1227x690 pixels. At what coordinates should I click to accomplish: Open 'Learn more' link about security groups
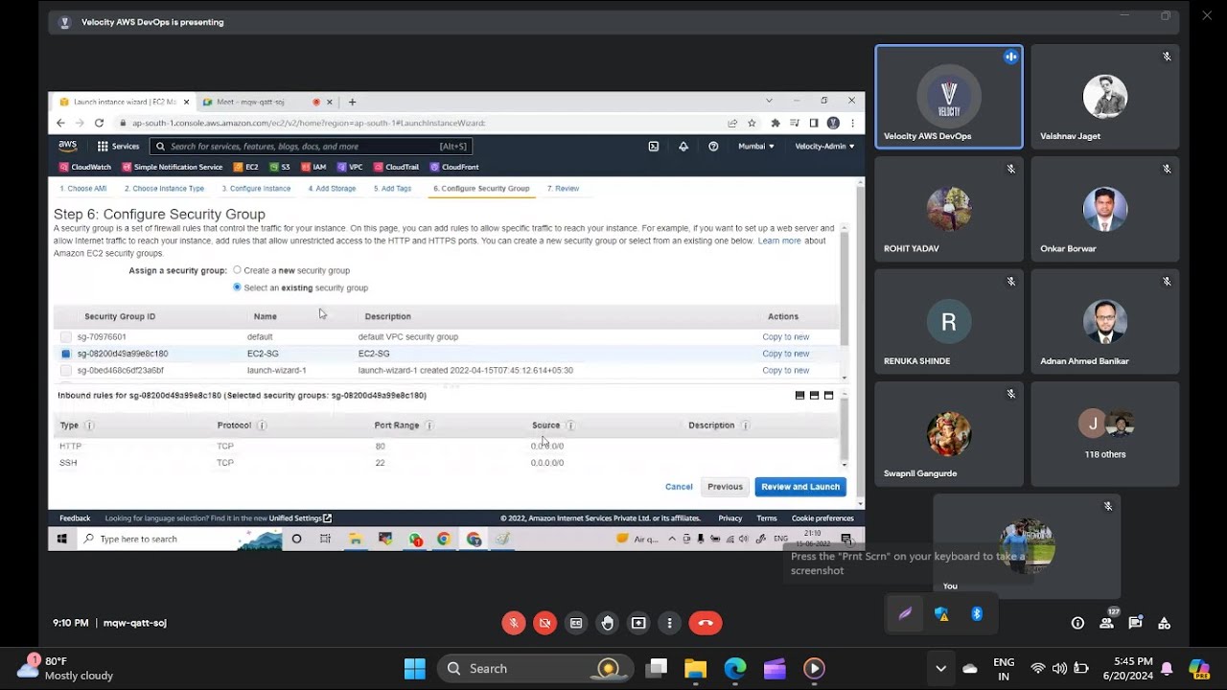[x=779, y=241]
